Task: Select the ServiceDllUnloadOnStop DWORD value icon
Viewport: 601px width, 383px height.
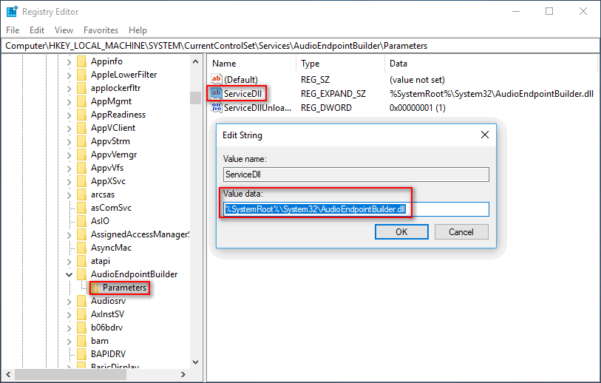Action: point(217,107)
